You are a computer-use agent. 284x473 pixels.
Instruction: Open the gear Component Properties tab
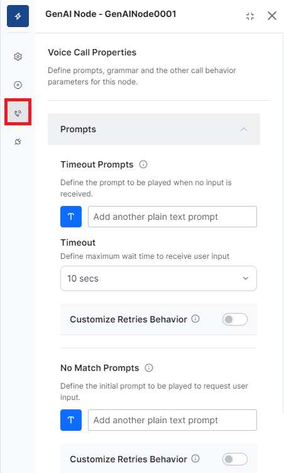tap(18, 57)
